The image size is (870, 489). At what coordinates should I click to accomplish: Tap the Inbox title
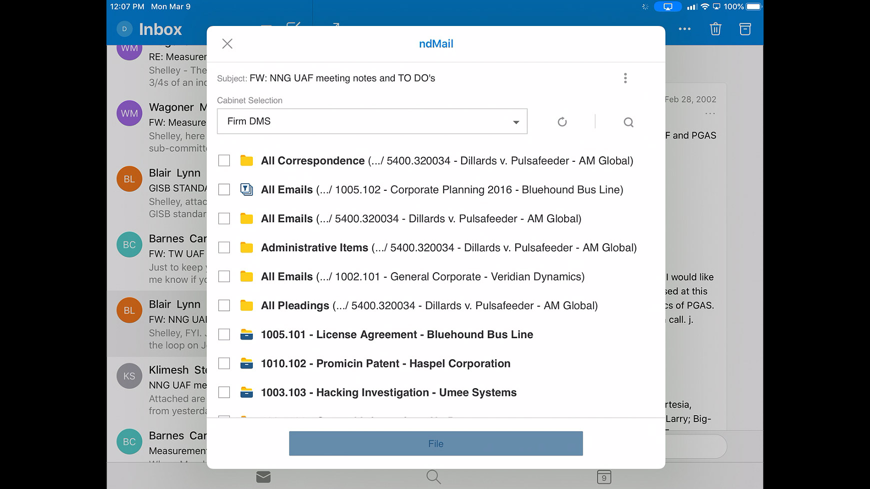pyautogui.click(x=160, y=29)
